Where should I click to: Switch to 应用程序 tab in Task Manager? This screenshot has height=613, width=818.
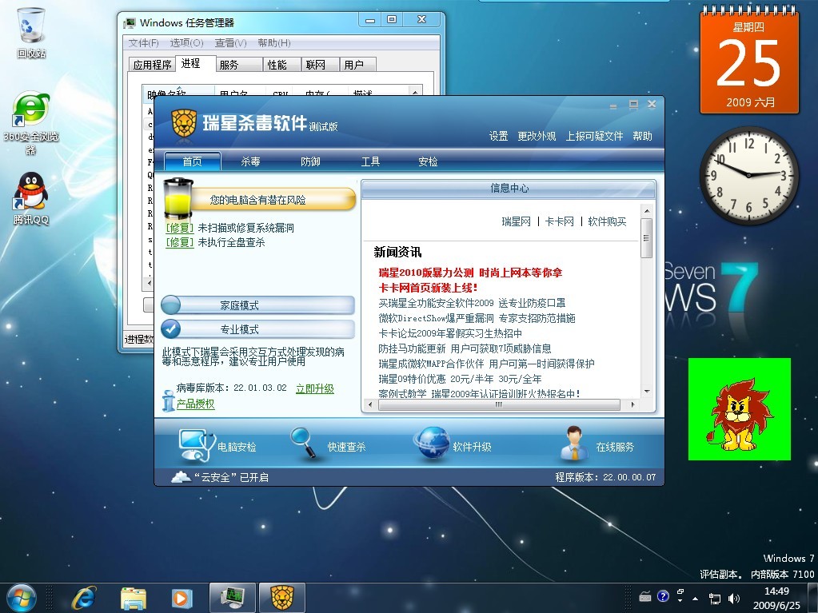click(x=153, y=65)
